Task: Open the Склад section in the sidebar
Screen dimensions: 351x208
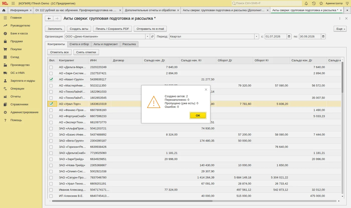Action: (x=15, y=57)
